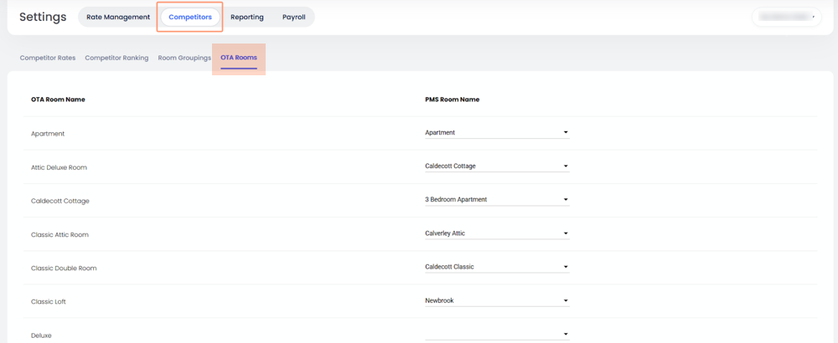The height and width of the screenshot is (343, 838).
Task: Open the Competitor Rates sub-tab
Action: coord(48,58)
